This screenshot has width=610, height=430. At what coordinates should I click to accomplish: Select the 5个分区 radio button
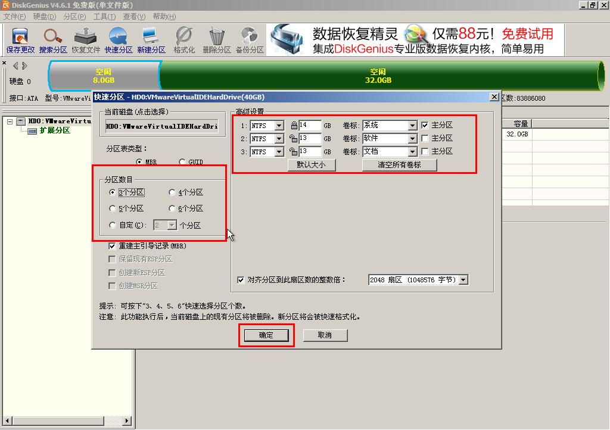(113, 208)
